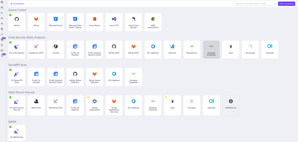
Task: Select the GitLab Secret Detection connector
Action: pos(95,77)
